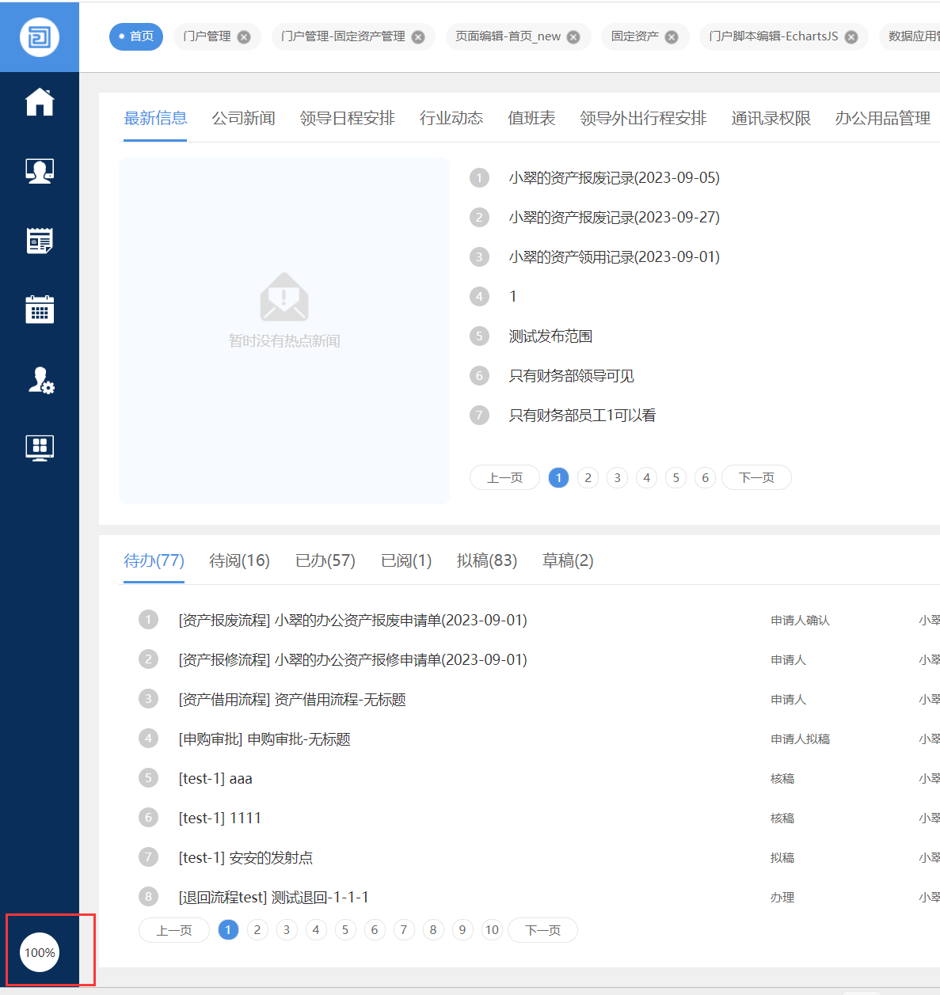Screen dimensions: 940x995
Task: Open 测试退回-1-1-1 todo item
Action: [273, 897]
